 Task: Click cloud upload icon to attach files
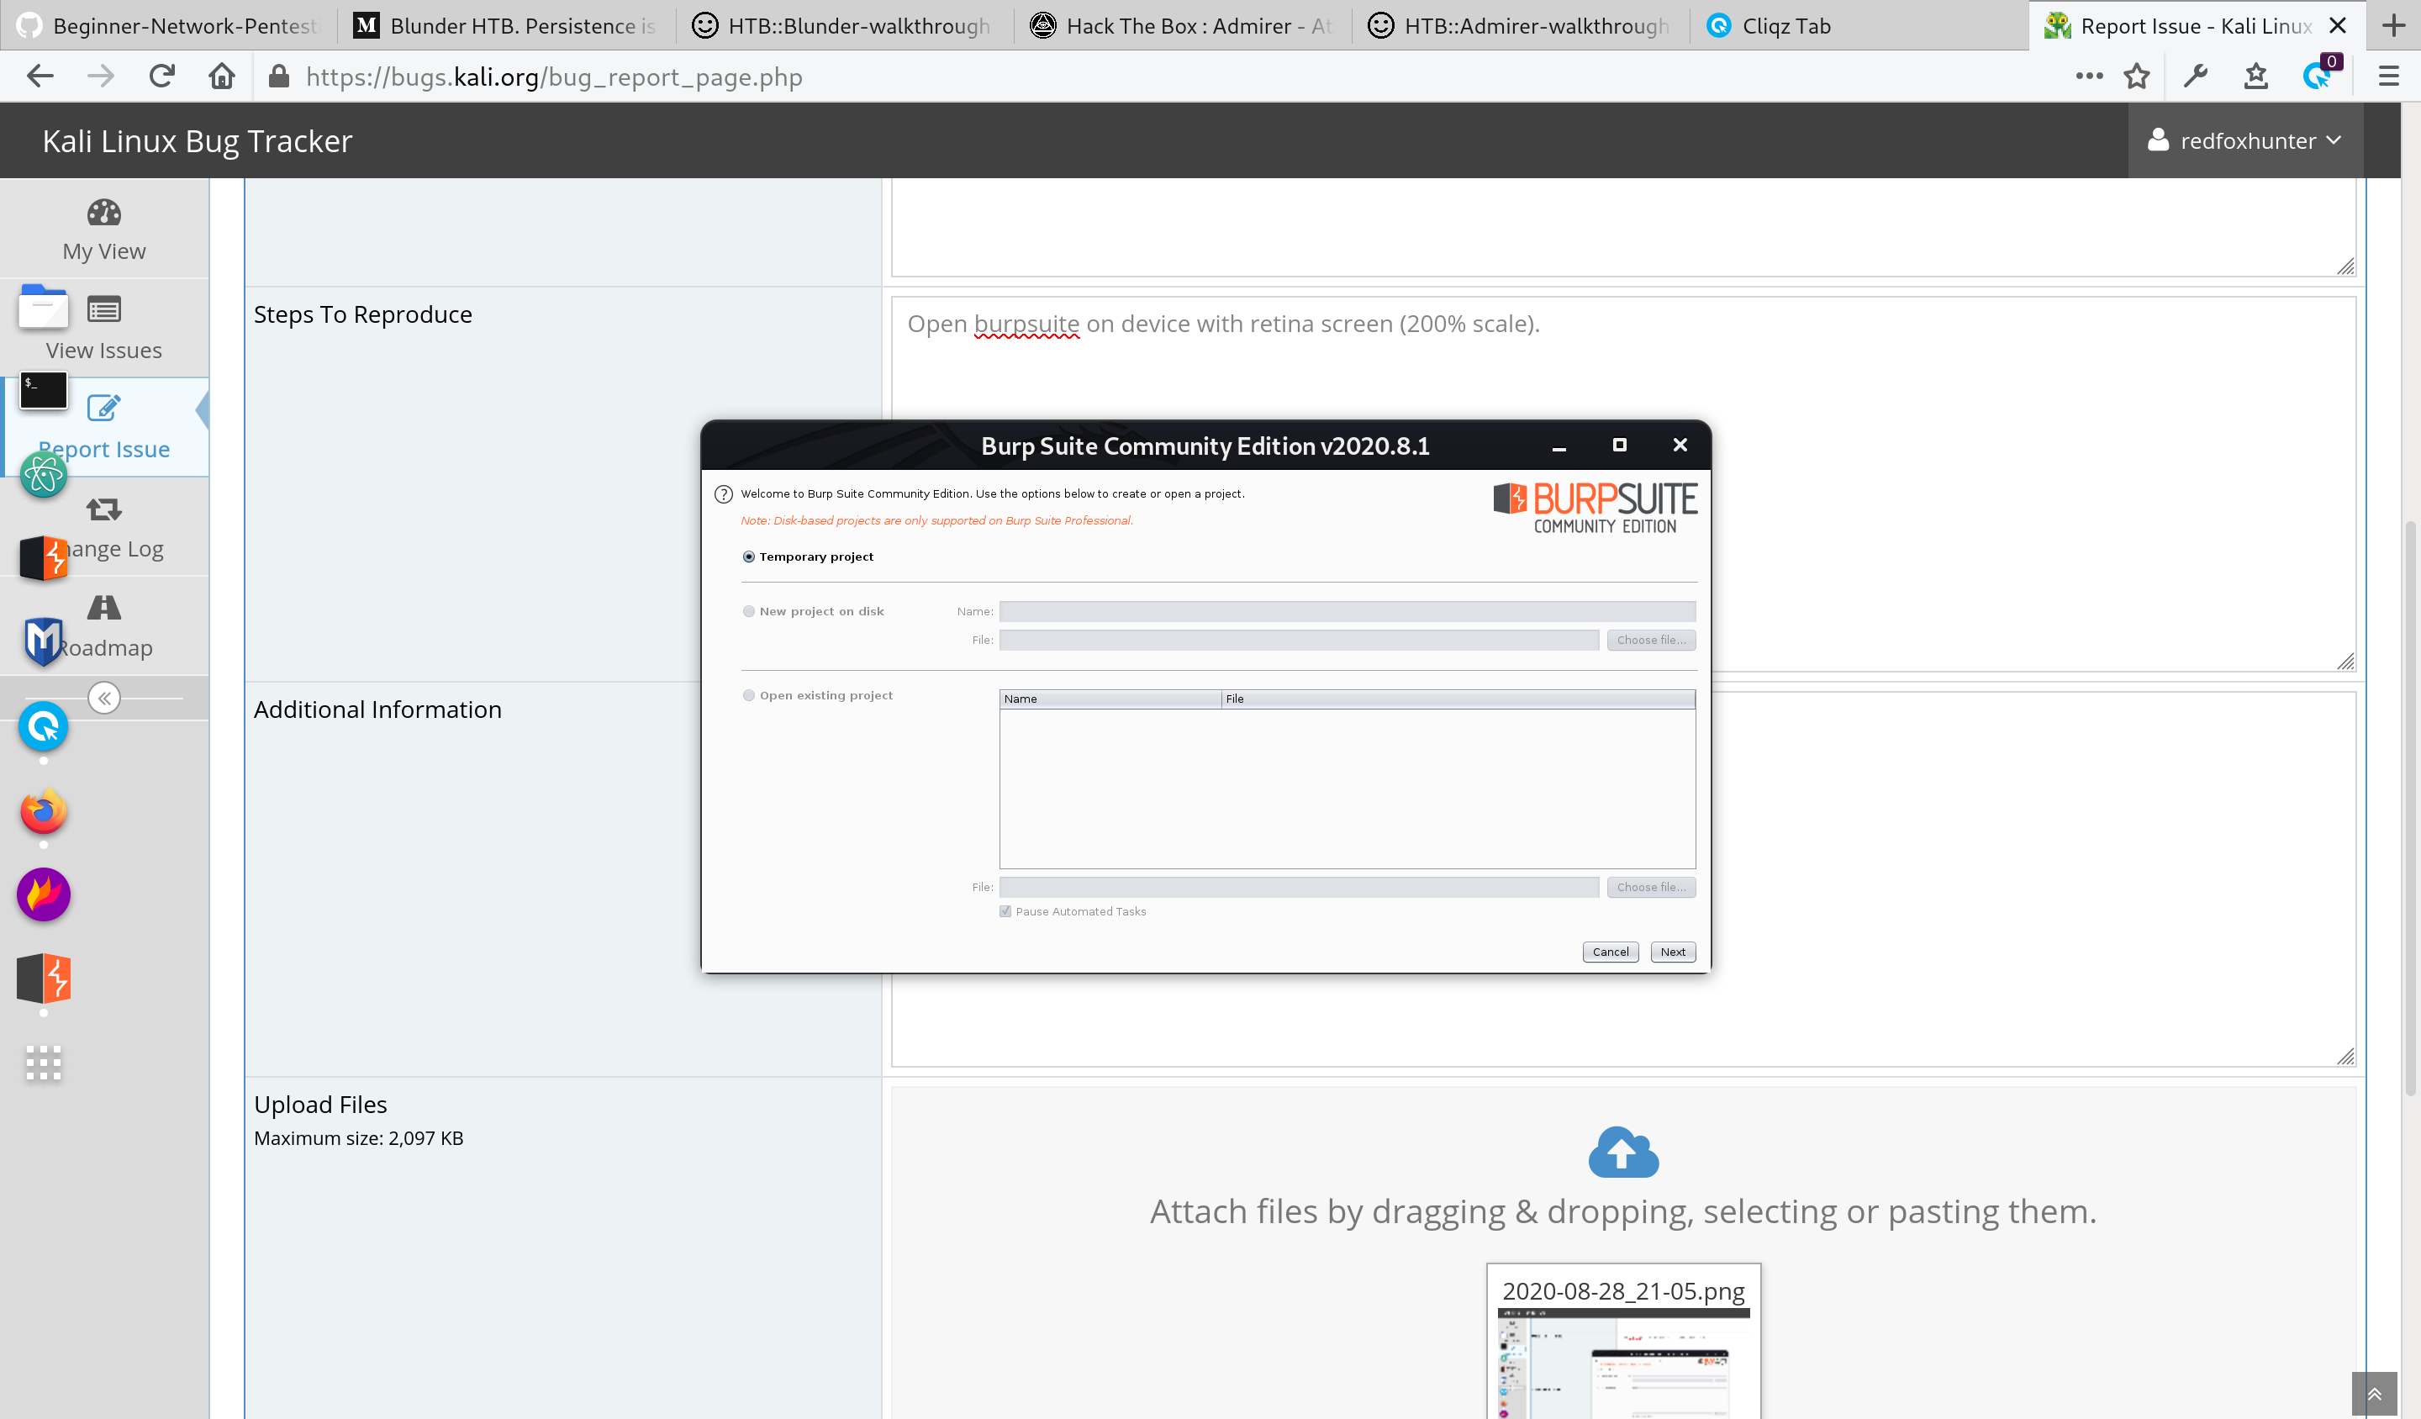point(1623,1152)
